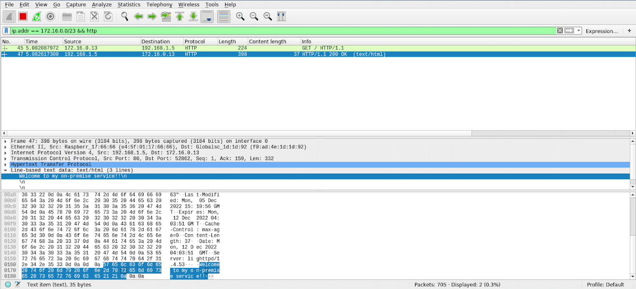Click the Find packet magnifier icon

(125, 17)
